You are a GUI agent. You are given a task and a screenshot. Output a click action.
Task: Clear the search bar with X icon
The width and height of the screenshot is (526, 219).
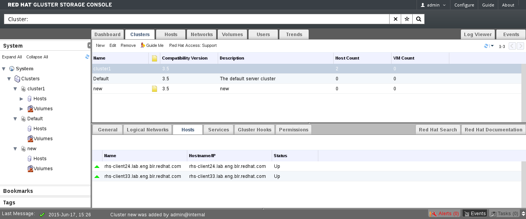click(x=395, y=19)
